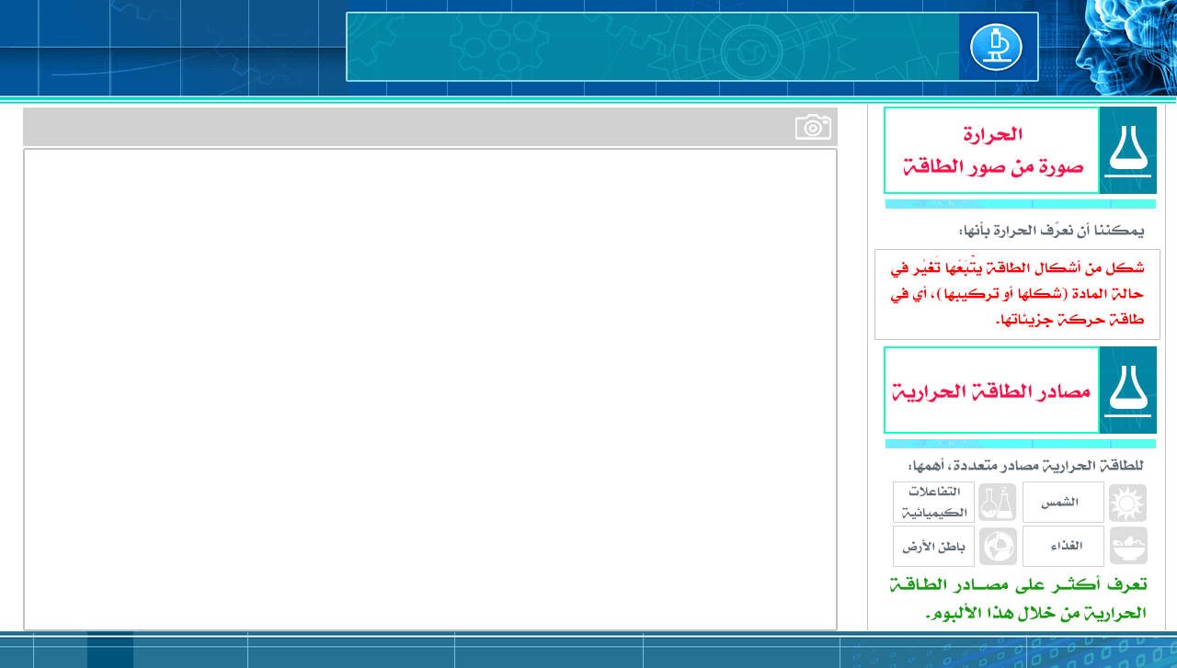The width and height of the screenshot is (1177, 668).
Task: Select the earth interior globe icon
Action: 997,547
